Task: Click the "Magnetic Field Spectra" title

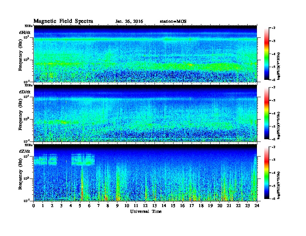Action: pos(63,21)
